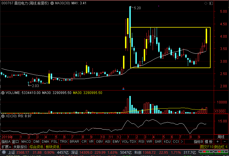Expand more indicators with the right arrow
This screenshot has width=229, height=156.
(182, 142)
